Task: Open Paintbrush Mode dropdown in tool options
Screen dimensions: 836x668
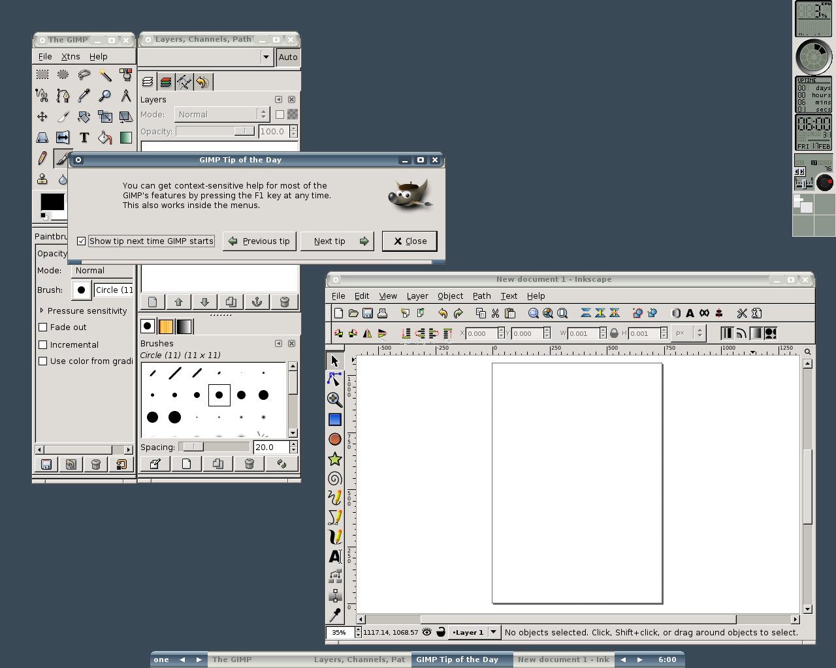Action: point(103,270)
